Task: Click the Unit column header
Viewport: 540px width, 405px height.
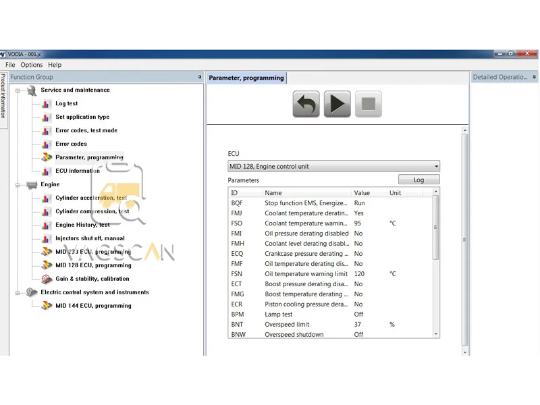Action: tap(404, 193)
